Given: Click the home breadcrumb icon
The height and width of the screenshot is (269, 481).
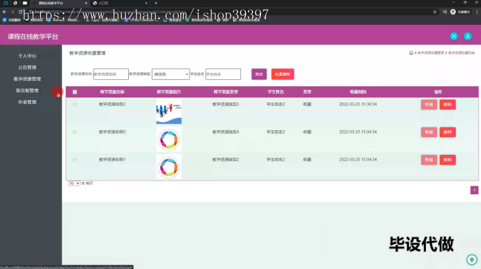Looking at the screenshot, I should [x=411, y=53].
